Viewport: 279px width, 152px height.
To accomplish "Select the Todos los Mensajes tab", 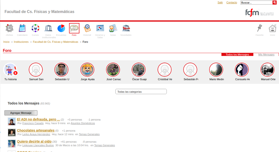I will point(237,54).
